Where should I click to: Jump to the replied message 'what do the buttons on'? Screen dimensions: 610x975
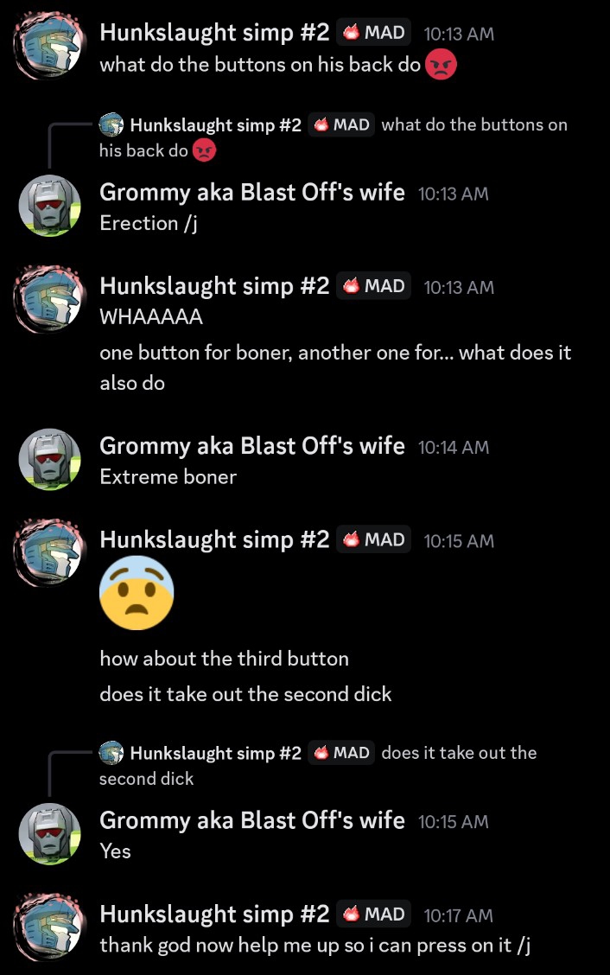pos(474,124)
